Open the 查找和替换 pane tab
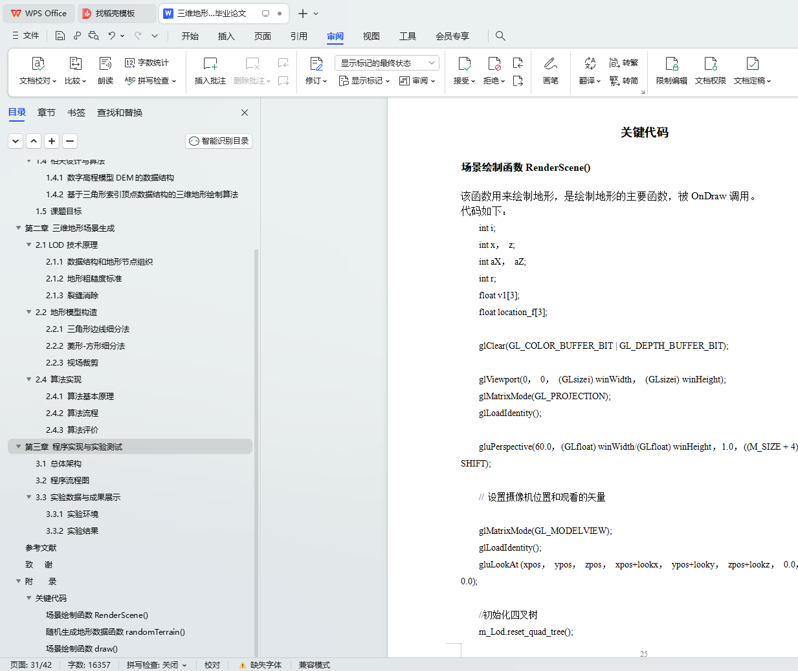Viewport: 798px width, 671px height. (120, 113)
